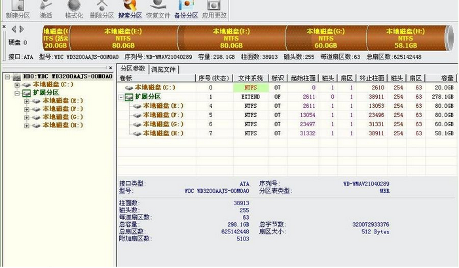Click the 删除分区 (delete partition) toolbar icon
459x268 pixels.
(102, 10)
